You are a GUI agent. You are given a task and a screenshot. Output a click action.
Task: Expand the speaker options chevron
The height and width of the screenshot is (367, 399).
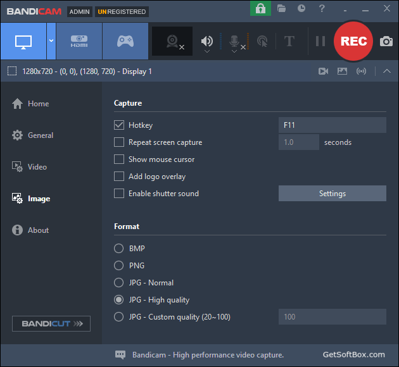pos(207,51)
